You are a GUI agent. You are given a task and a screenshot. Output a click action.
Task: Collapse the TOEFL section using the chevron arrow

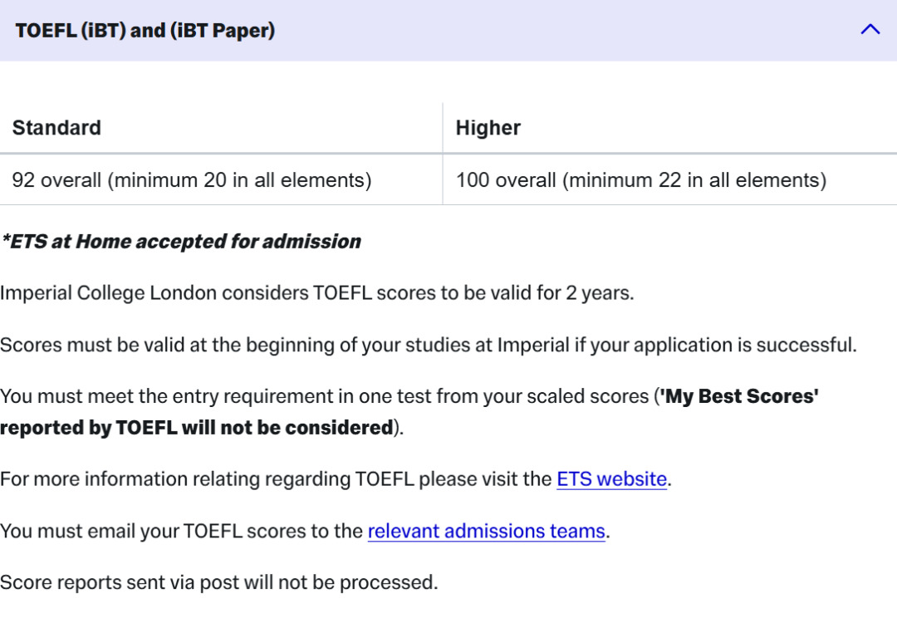[x=870, y=30]
